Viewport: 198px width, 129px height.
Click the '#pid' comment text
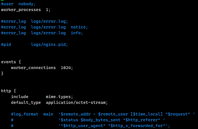(x=6, y=45)
